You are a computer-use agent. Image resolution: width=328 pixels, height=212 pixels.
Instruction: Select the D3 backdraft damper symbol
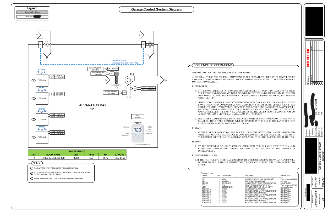[x=116, y=80]
